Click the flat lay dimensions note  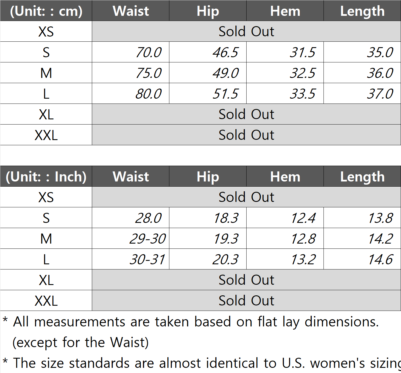pos(196,322)
